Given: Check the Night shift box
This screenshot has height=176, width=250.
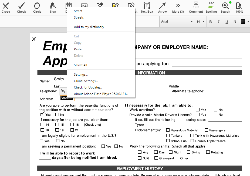Looking at the screenshot, I should (x=171, y=152).
